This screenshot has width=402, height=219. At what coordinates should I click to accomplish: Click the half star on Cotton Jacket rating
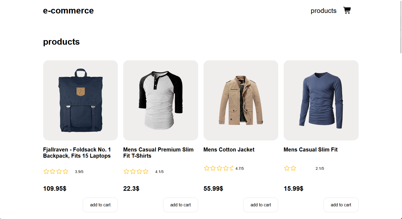tap(232, 168)
